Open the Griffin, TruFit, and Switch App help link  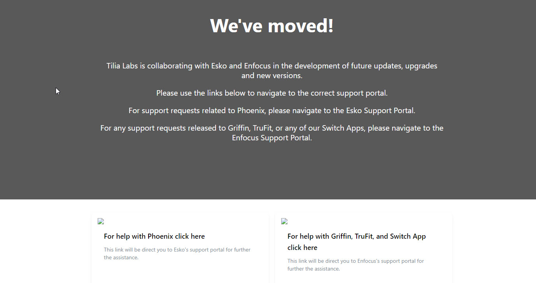coord(356,236)
